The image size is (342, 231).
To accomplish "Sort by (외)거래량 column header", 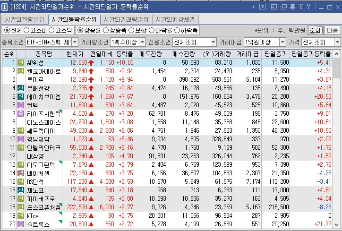I will click(x=217, y=54).
